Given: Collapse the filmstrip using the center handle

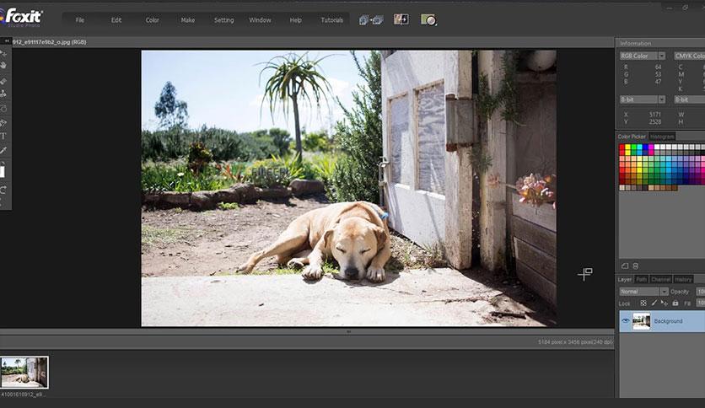Looking at the screenshot, I should (348, 331).
